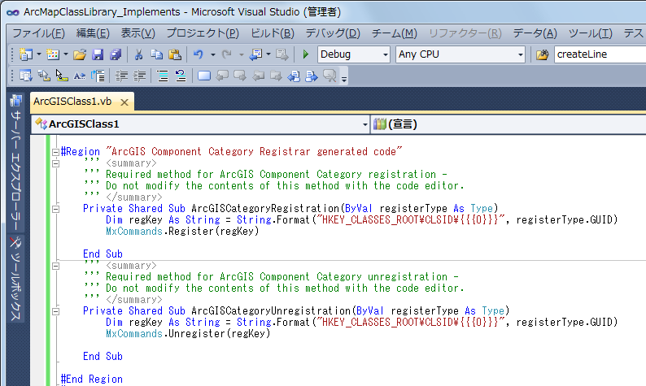Open the ビルド(B) menu
646x386 pixels.
pos(273,33)
